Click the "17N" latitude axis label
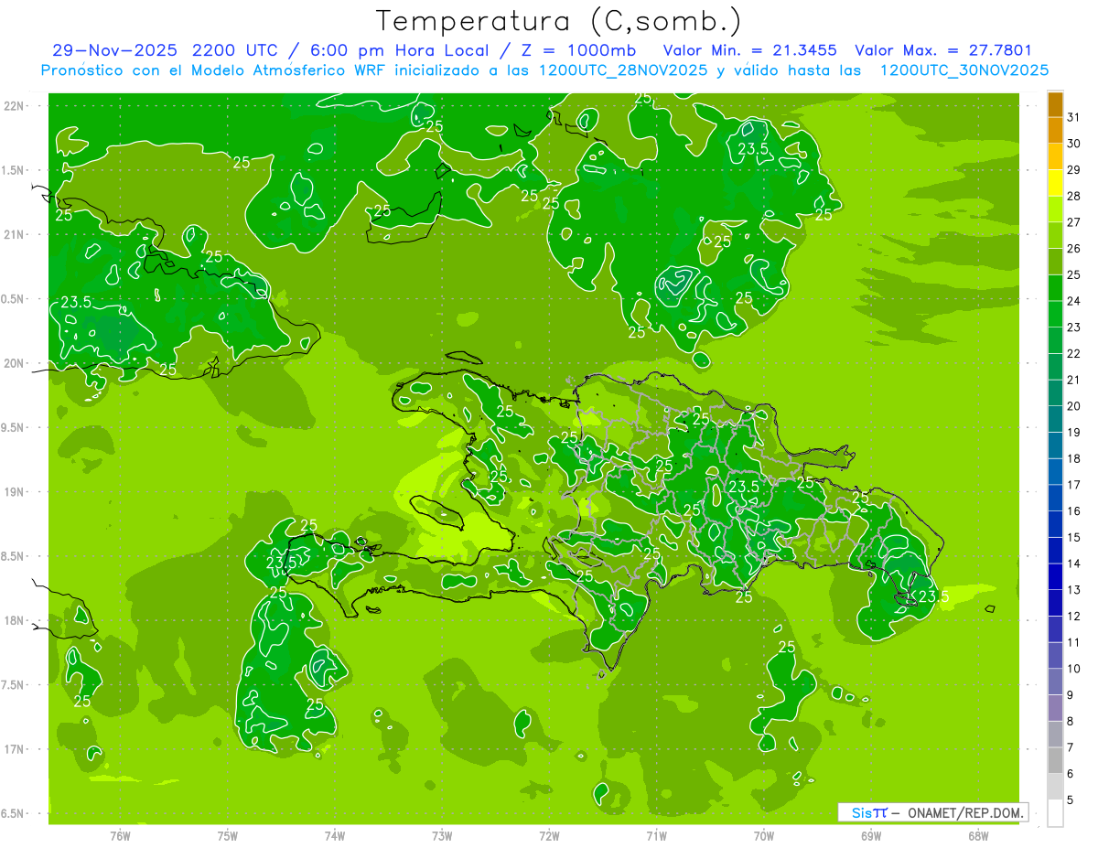 (14, 749)
